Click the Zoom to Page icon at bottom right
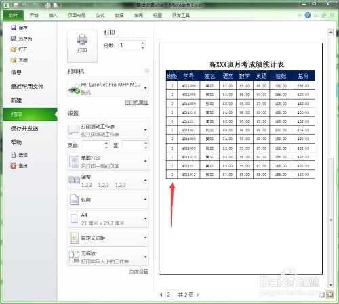Viewport: 339px width, 304px height. point(330,295)
